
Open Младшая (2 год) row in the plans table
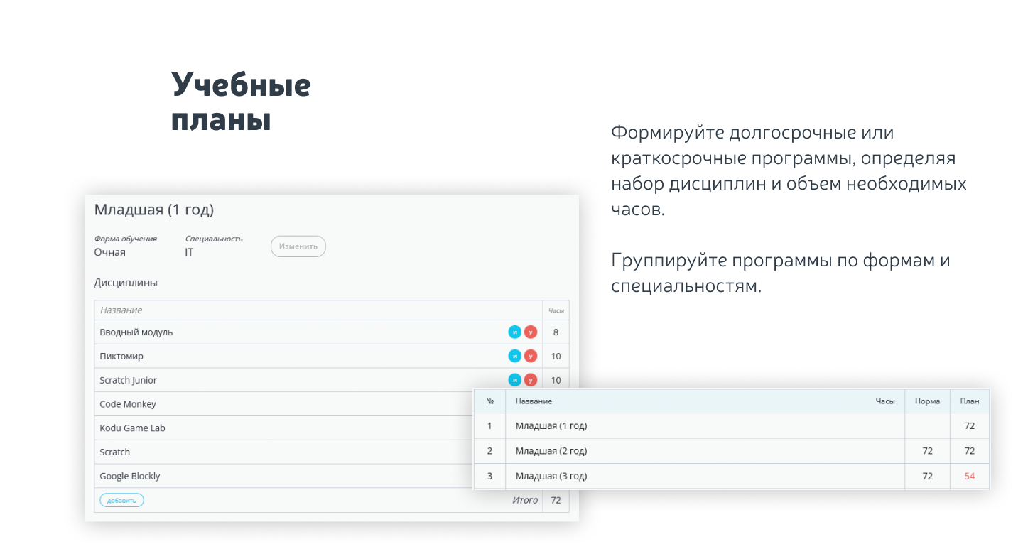click(732, 451)
